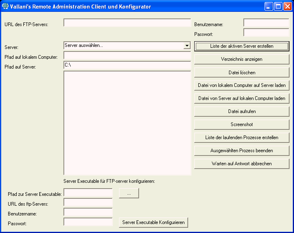
Task: Click 'Server Executable Konfigurieren' button
Action: pos(153,222)
